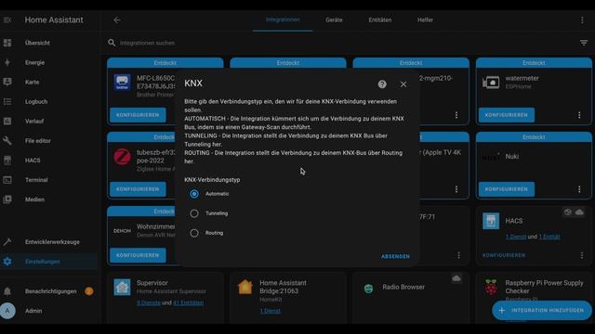
Task: Click the Supervisor integration icon
Action: [122, 288]
